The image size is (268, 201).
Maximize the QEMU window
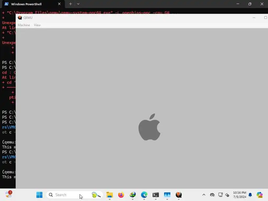[266, 18]
